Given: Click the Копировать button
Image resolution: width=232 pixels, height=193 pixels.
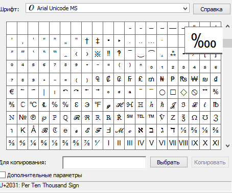Looking at the screenshot, I should click(x=210, y=162).
